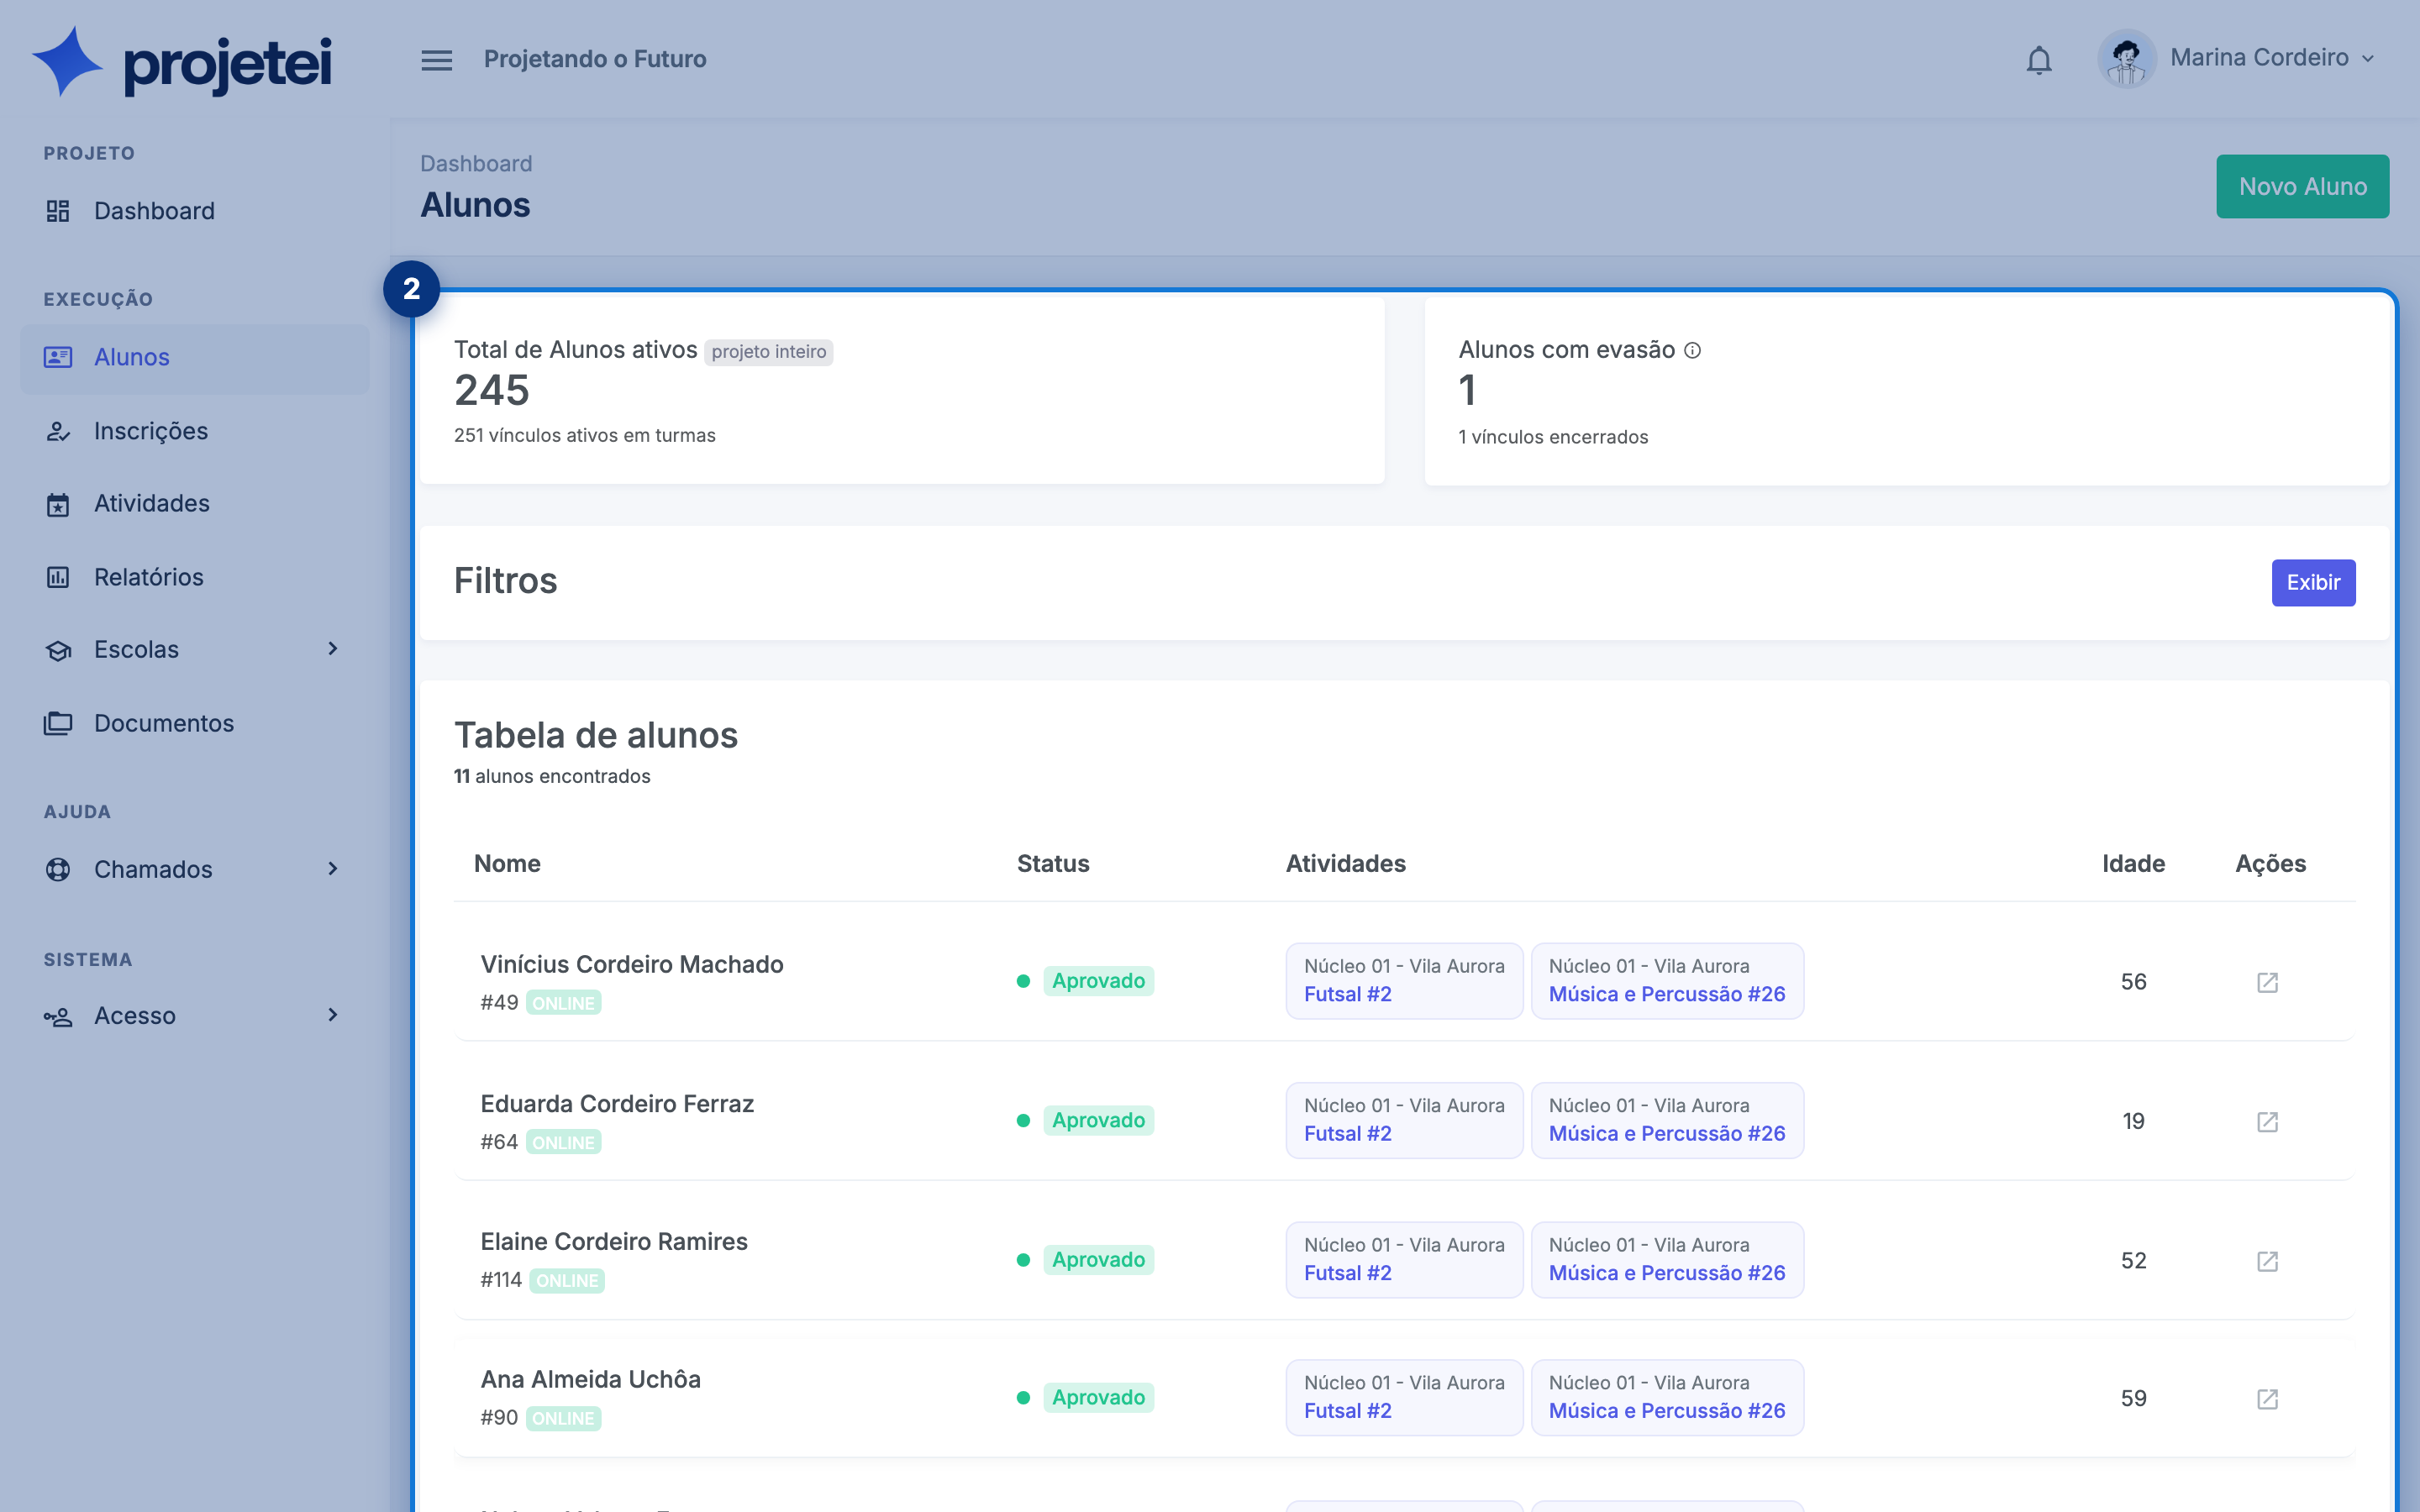This screenshot has width=2420, height=1512.
Task: Click the Inscrições sidebar icon
Action: click(x=58, y=431)
